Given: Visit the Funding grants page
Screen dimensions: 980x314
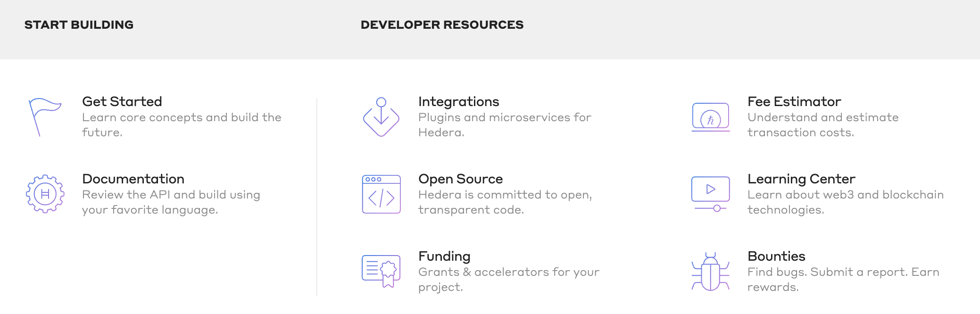Looking at the screenshot, I should click(x=444, y=256).
